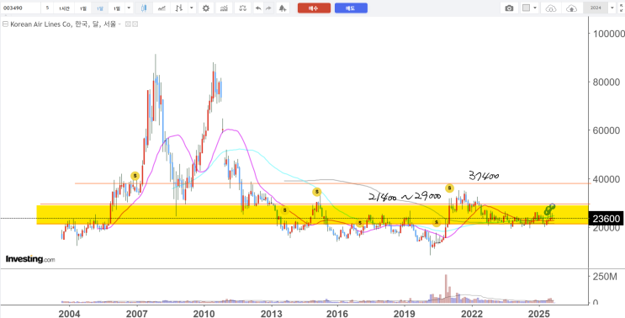Open the layout square color picker

point(527,8)
